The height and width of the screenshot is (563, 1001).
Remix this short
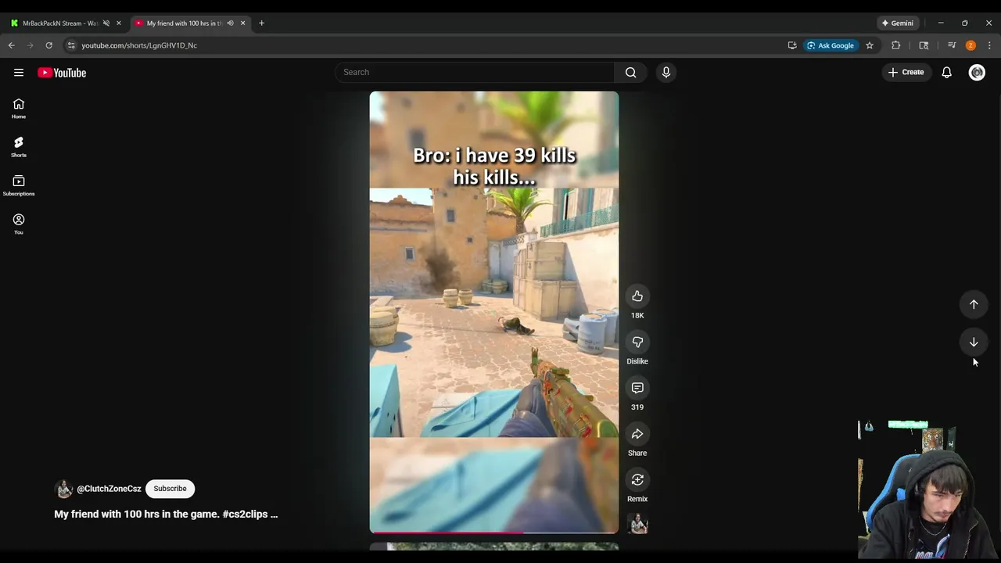click(637, 480)
